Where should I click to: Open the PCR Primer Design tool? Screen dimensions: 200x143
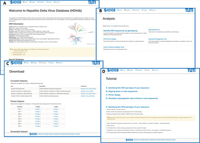[110, 39]
